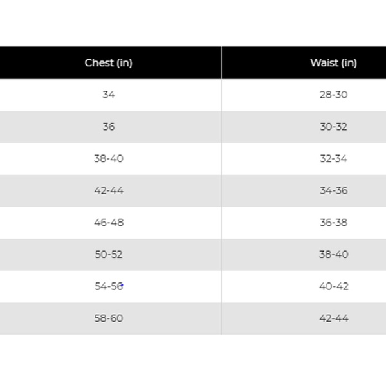Select the 38-40 waist cell
386x386 pixels.
click(x=304, y=255)
